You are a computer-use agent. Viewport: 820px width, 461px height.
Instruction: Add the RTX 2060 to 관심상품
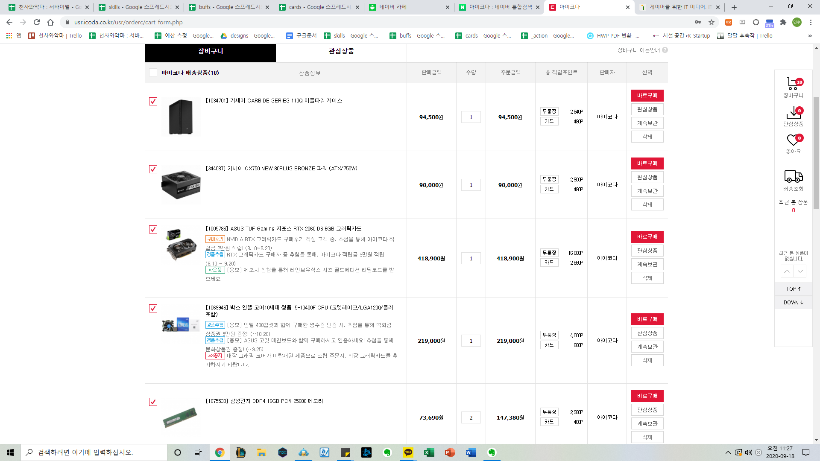(647, 251)
